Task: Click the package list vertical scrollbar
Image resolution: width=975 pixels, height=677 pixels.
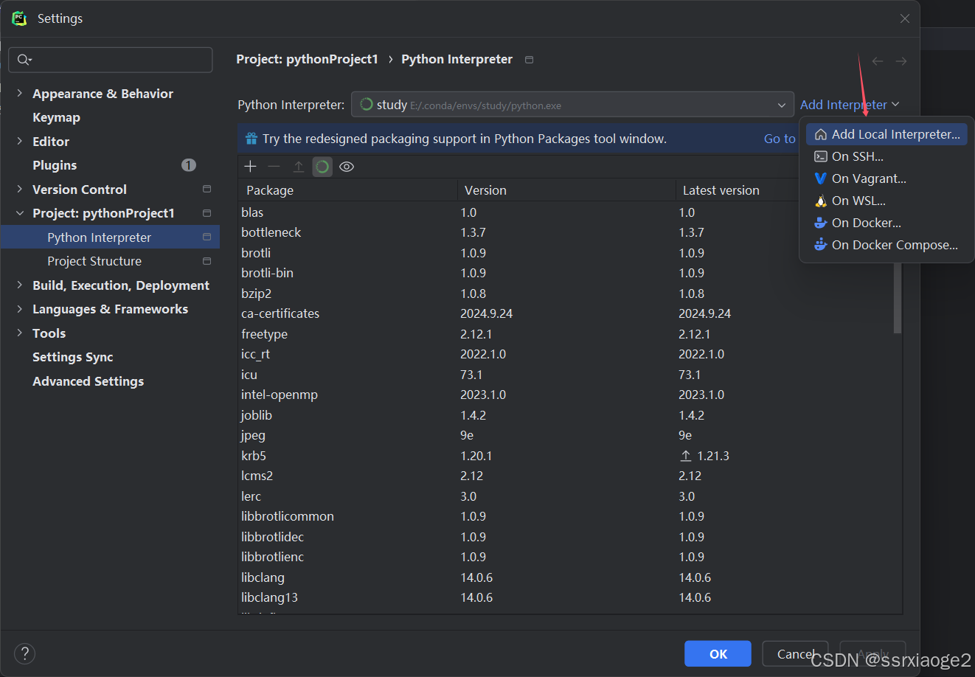Action: 897,298
